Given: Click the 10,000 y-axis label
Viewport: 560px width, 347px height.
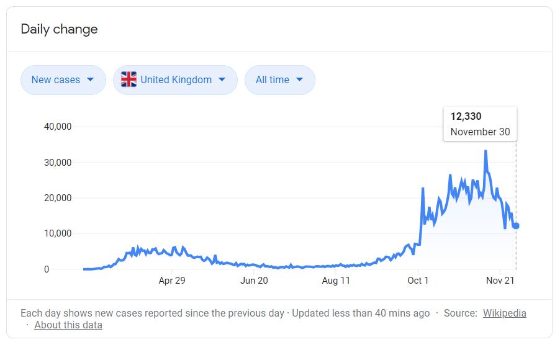Looking at the screenshot, I should pyautogui.click(x=58, y=233).
